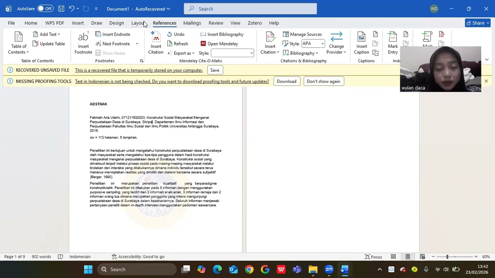Click Next Footnote
The height and width of the screenshot is (278, 495).
(113, 44)
